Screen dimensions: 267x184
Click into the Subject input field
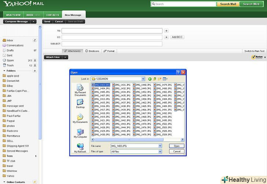click(112, 44)
